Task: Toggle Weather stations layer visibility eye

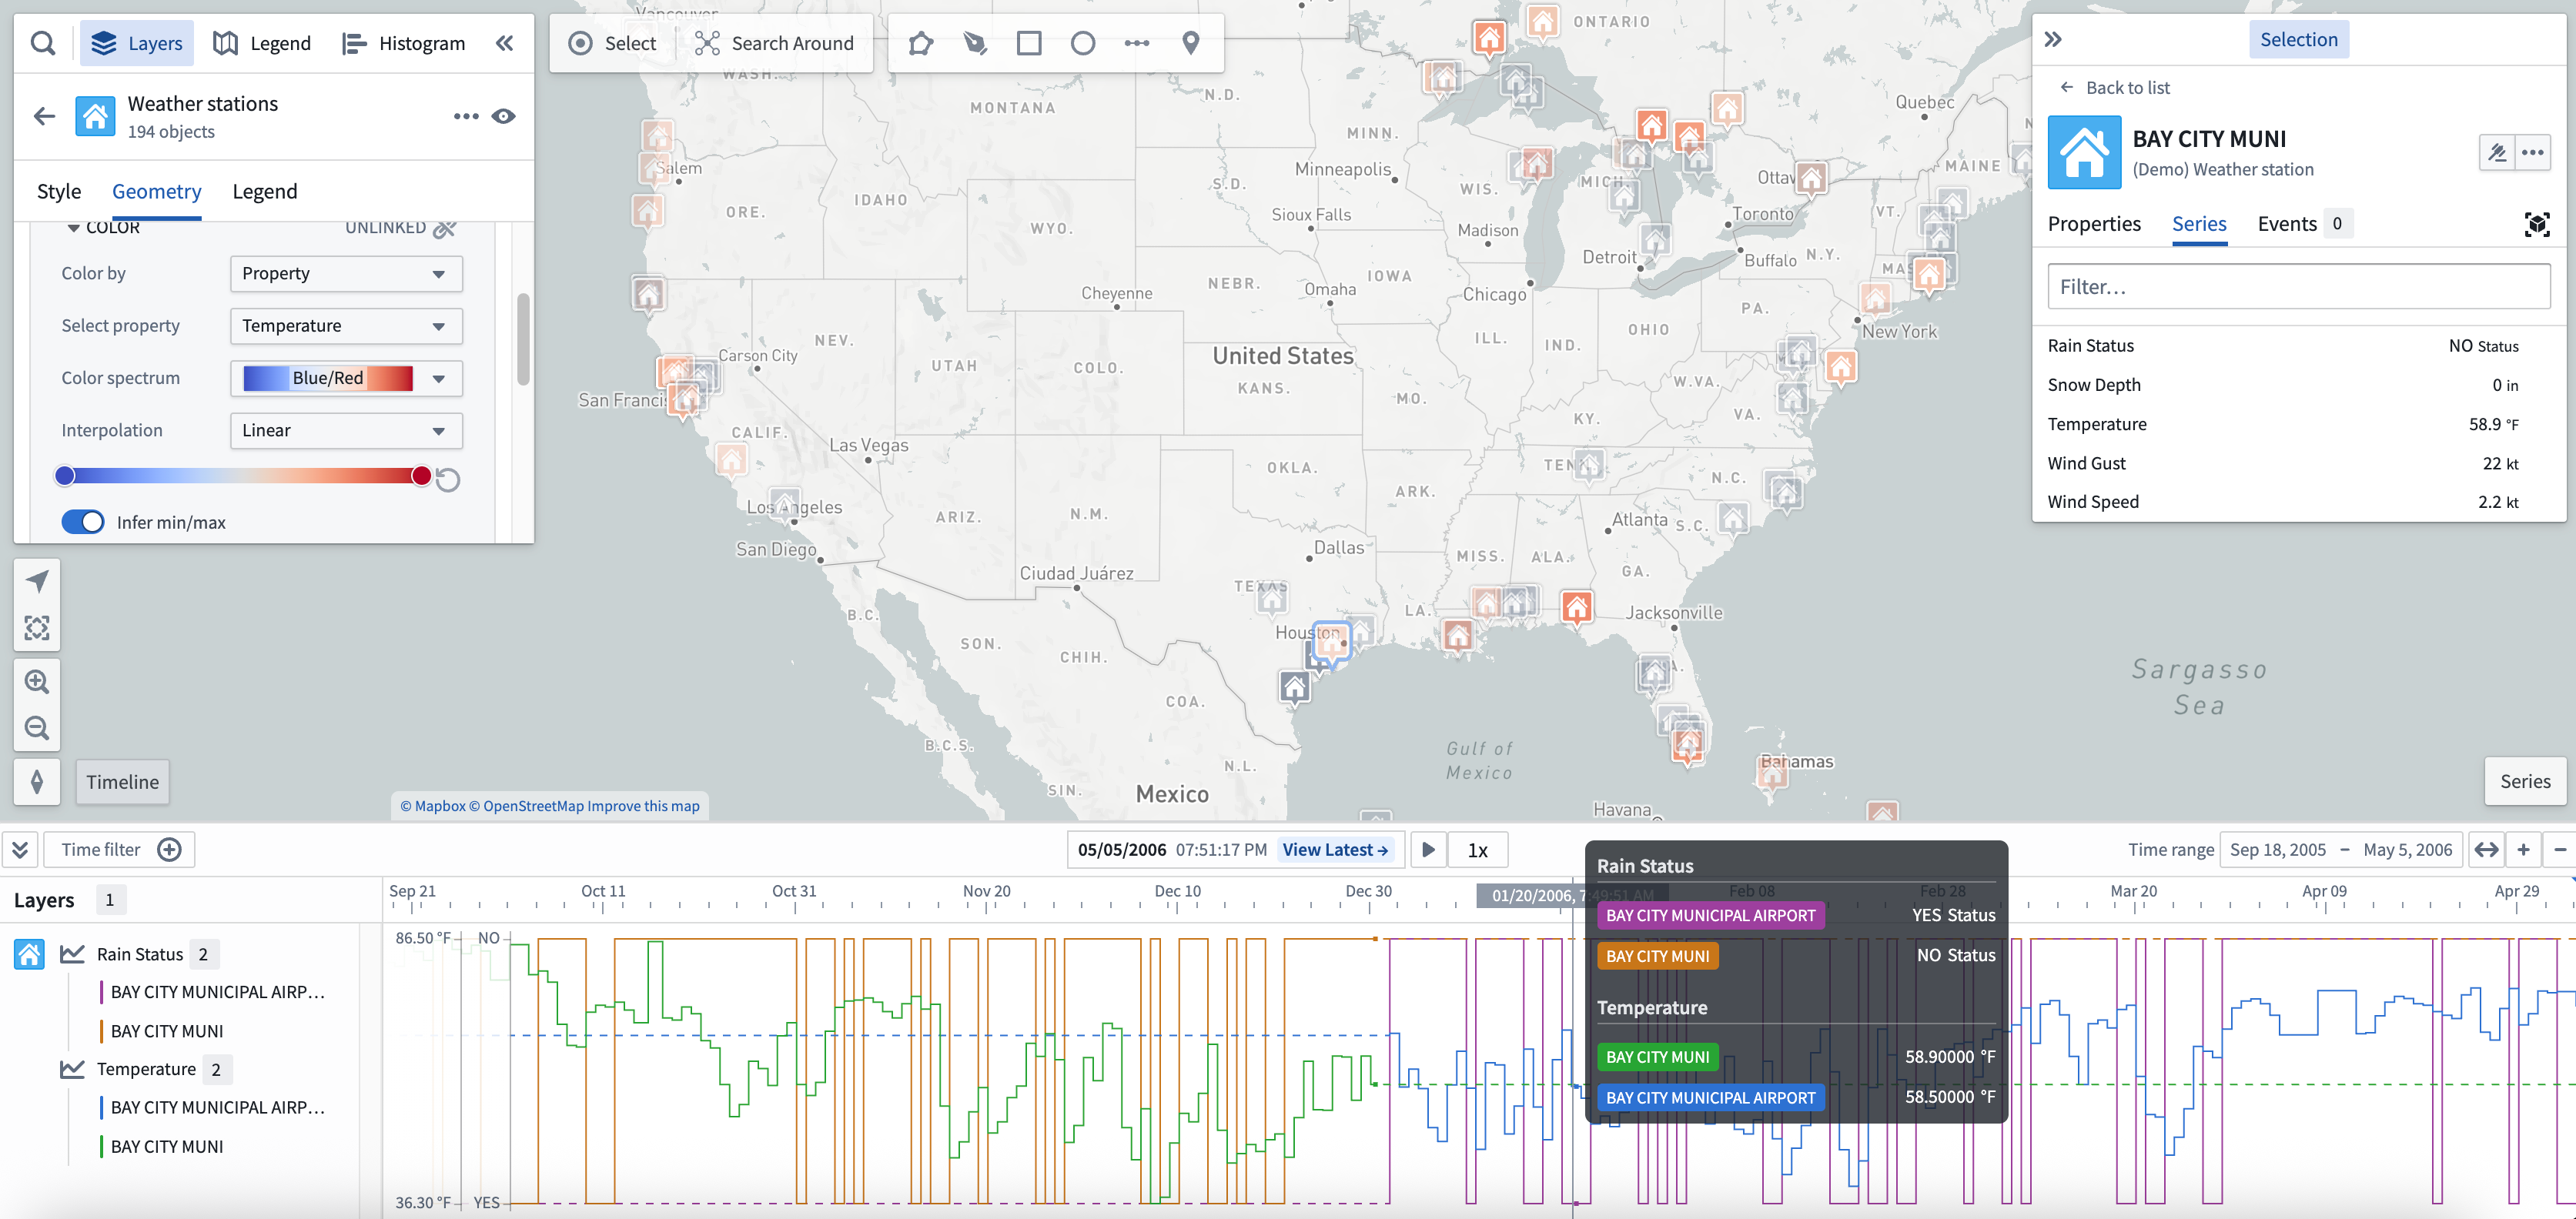Action: [504, 116]
